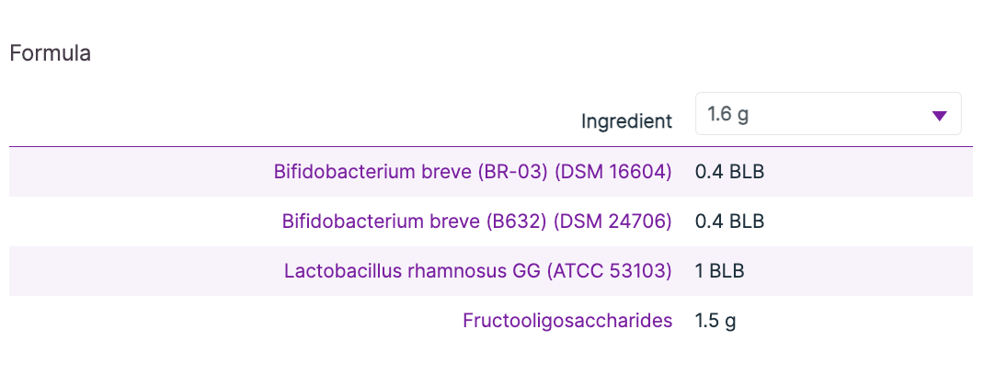Select the 0.4 BLB amount for BR-03

pos(730,172)
